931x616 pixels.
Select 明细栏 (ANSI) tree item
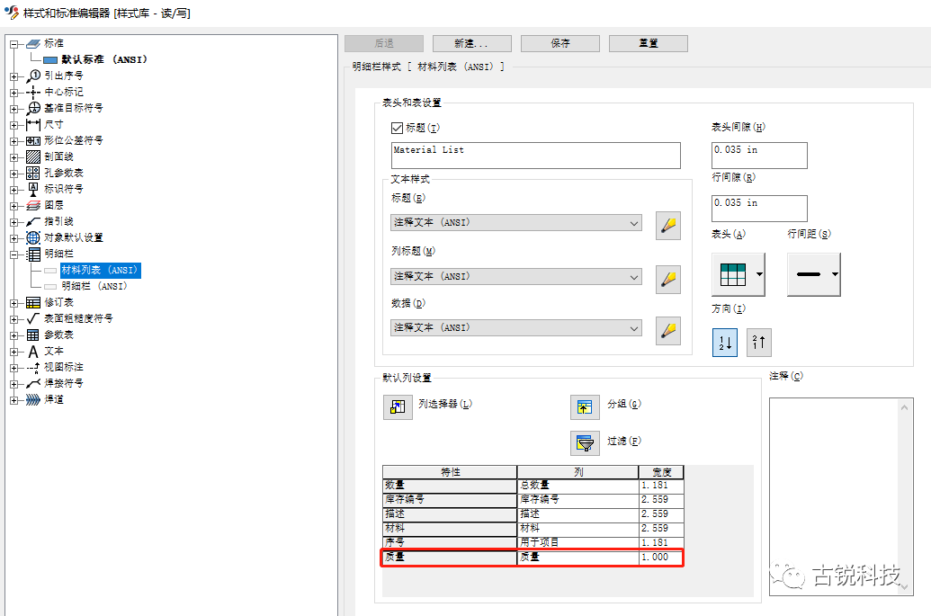coord(94,286)
